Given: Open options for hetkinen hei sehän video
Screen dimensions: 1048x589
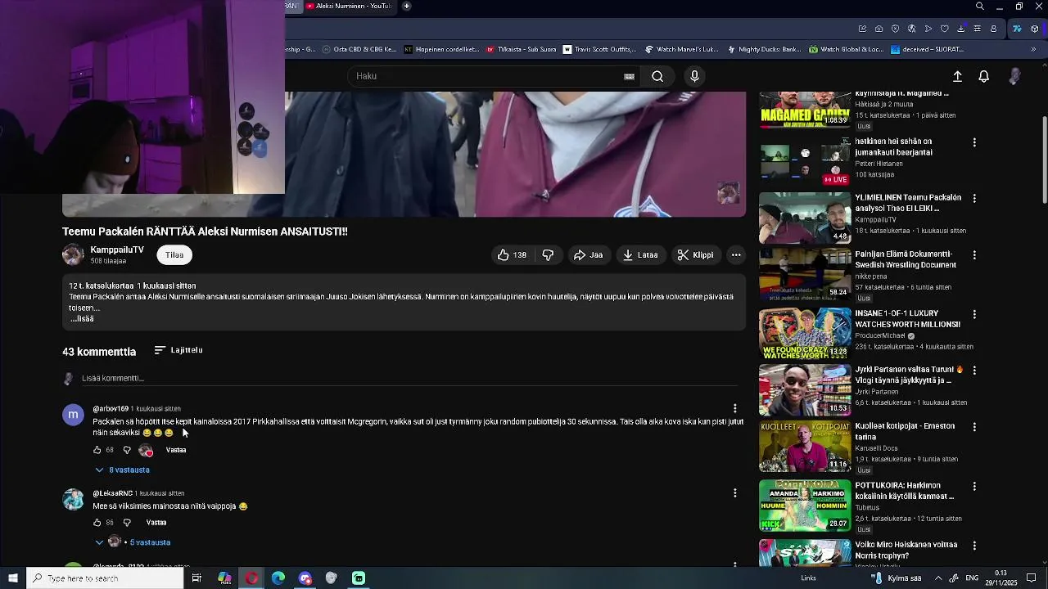Looking at the screenshot, I should click(x=974, y=142).
